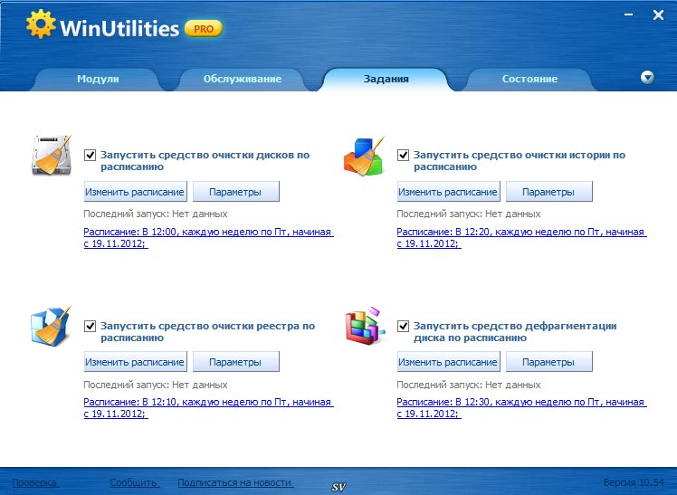Minimize the WinUtilities window

(629, 15)
